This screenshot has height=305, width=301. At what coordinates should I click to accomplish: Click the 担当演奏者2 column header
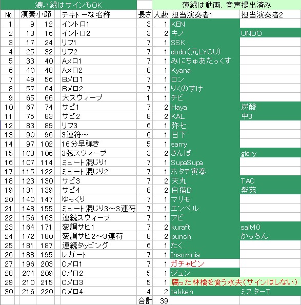(x=270, y=14)
